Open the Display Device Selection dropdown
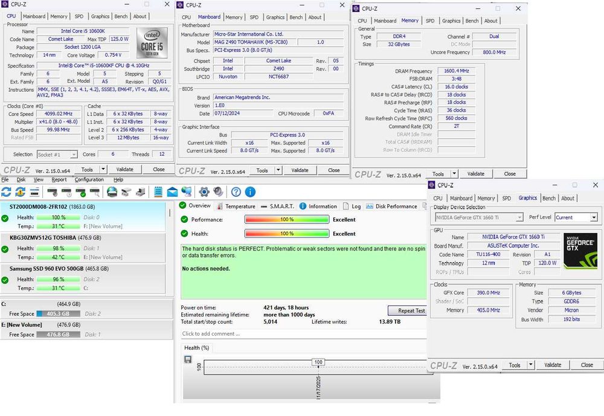Image resolution: width=604 pixels, height=416 pixels. coord(479,217)
